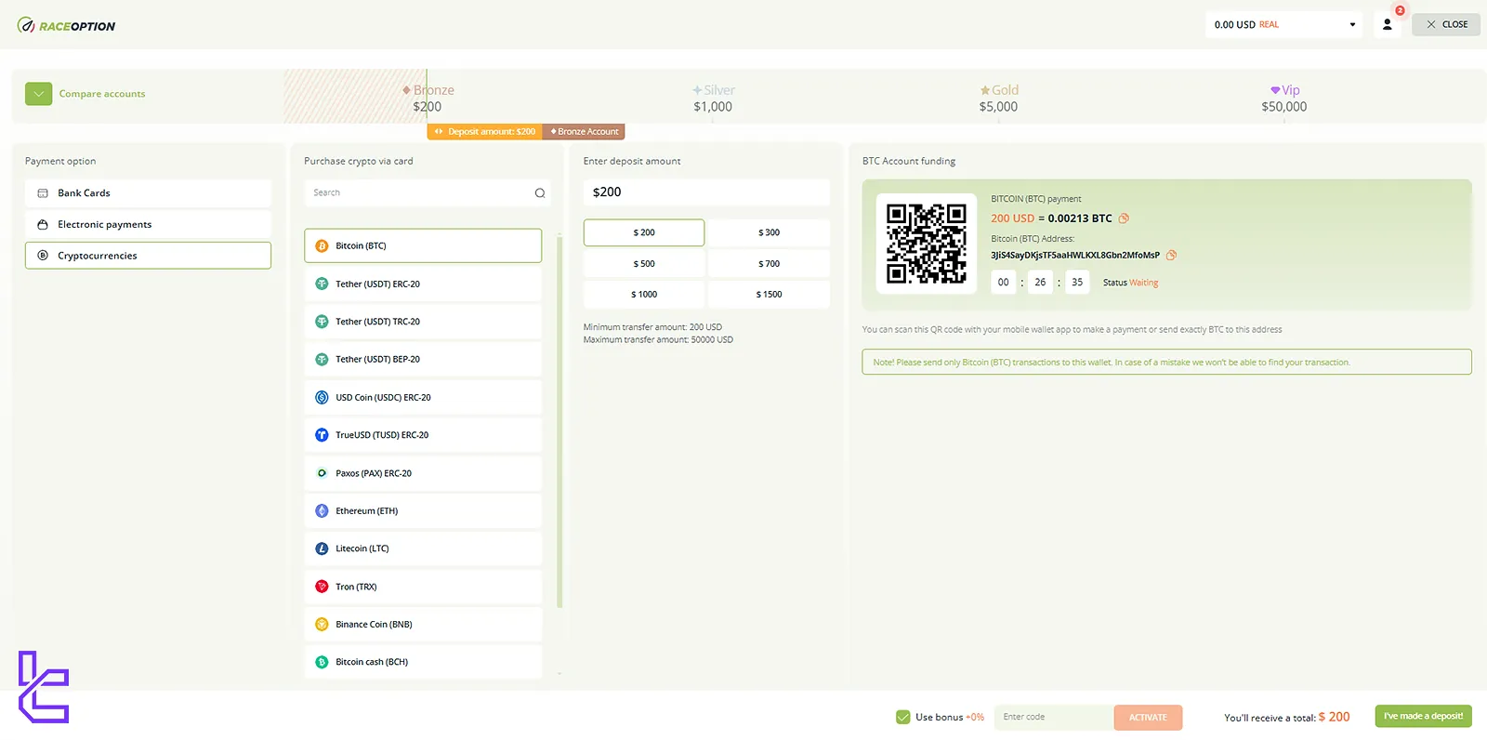Viewport: 1487px width, 740px height.
Task: Click the notification badge showing 2
Action: (1400, 10)
